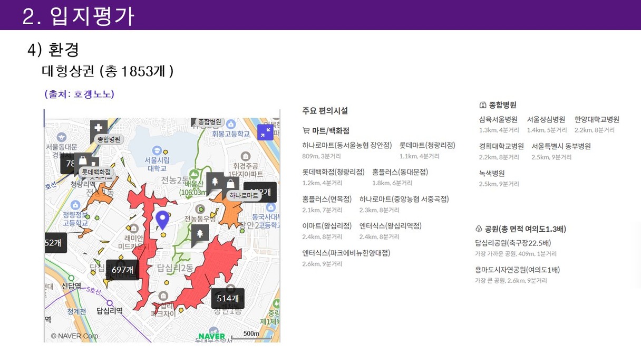Click the NAVER logo on the map
Image resolution: width=641 pixels, height=361 pixels.
pyautogui.click(x=212, y=336)
